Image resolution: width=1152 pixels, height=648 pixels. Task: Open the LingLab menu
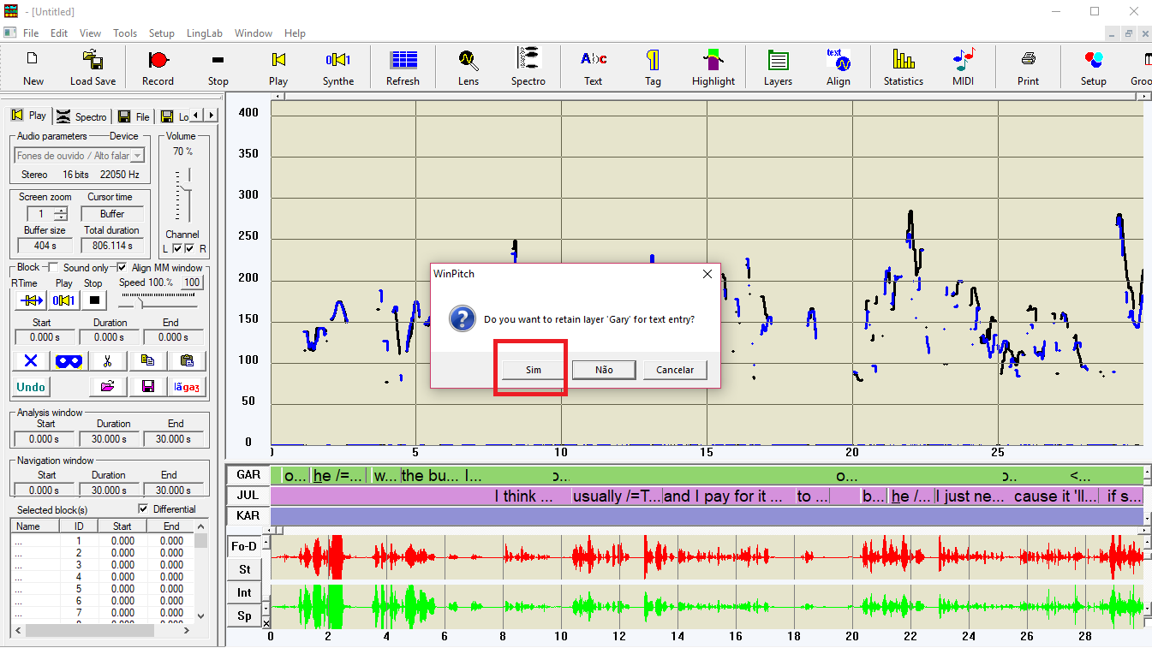click(x=204, y=33)
